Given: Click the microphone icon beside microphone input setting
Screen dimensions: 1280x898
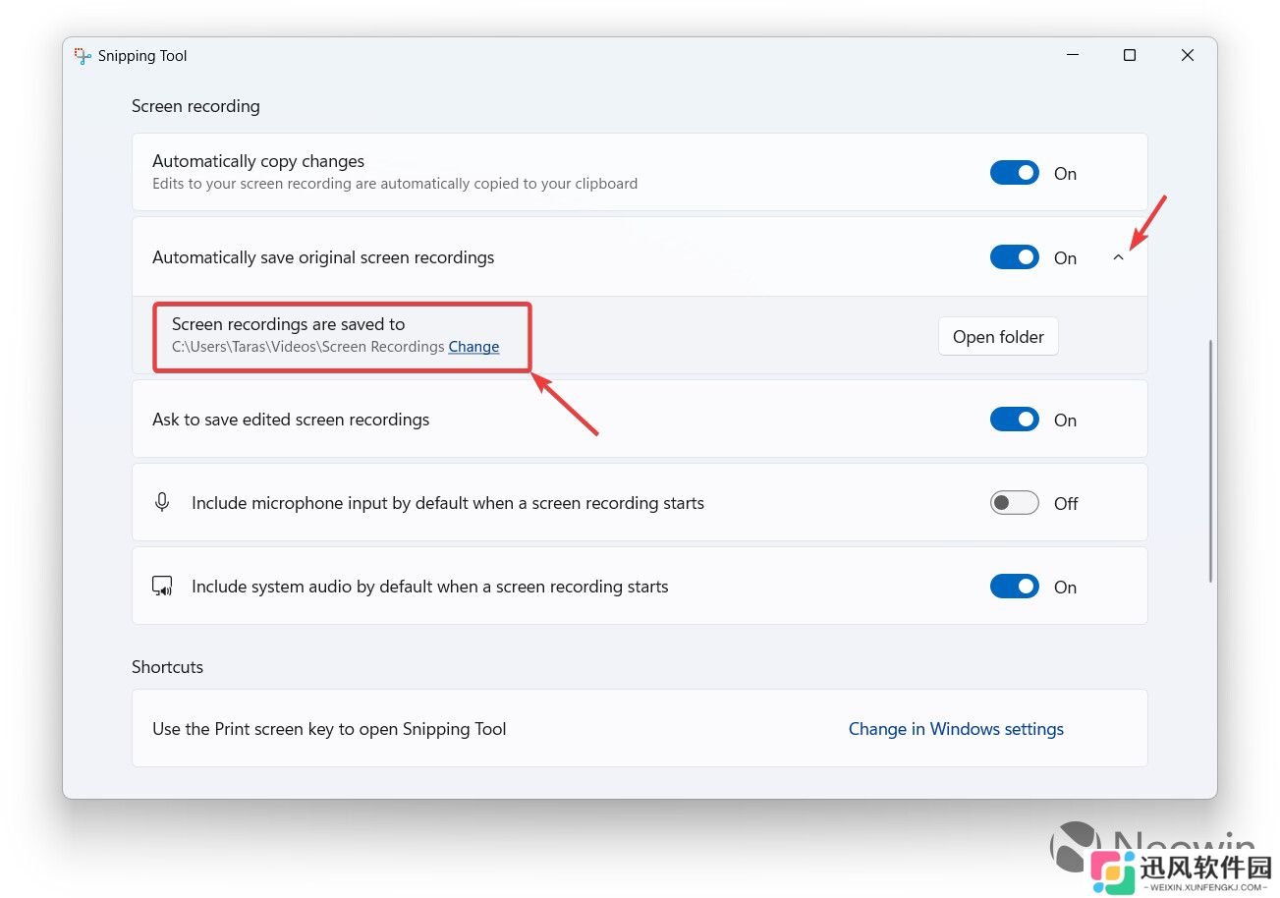Looking at the screenshot, I should coord(162,502).
